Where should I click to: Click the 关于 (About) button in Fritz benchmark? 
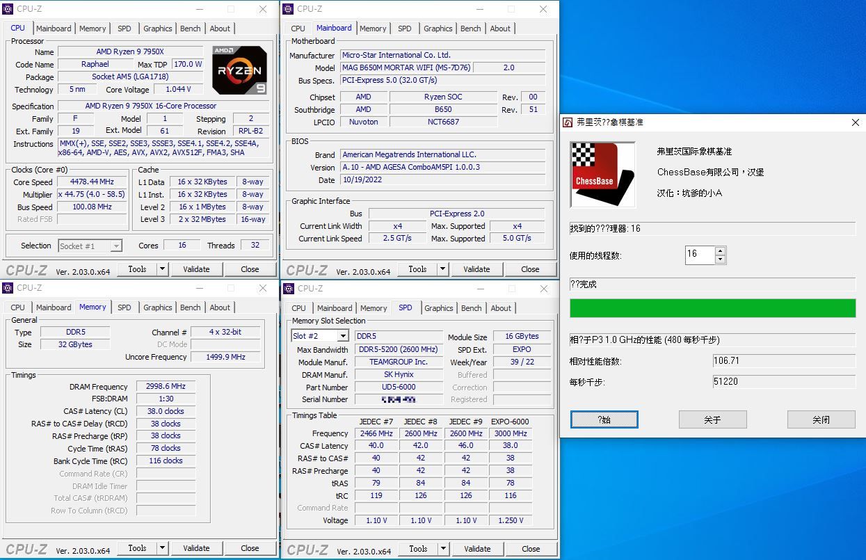pos(712,419)
